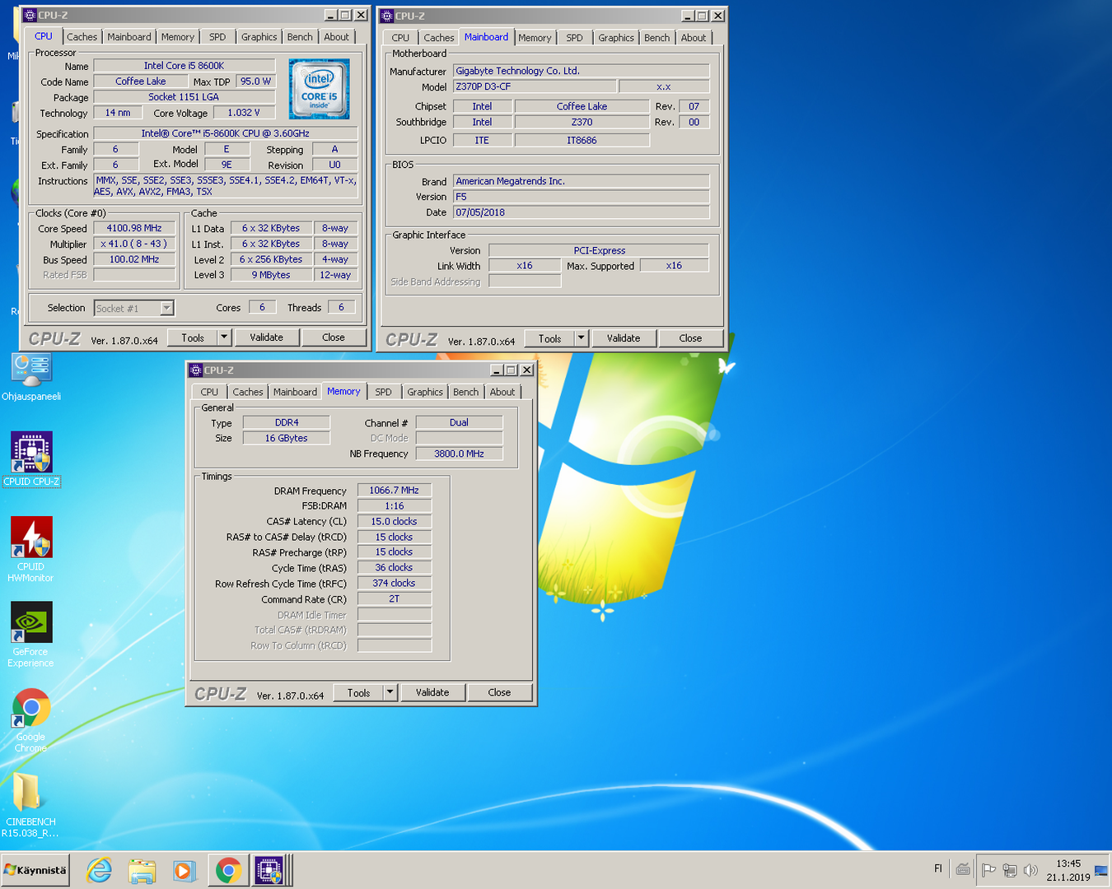Click Gigabyte Technology manufacturer field

581,71
